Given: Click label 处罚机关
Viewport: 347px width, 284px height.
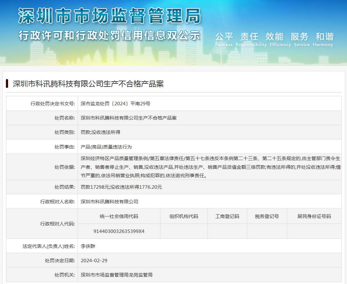Looking at the screenshot, I should 64,275.
